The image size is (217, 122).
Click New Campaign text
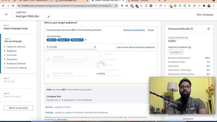coord(205,15)
